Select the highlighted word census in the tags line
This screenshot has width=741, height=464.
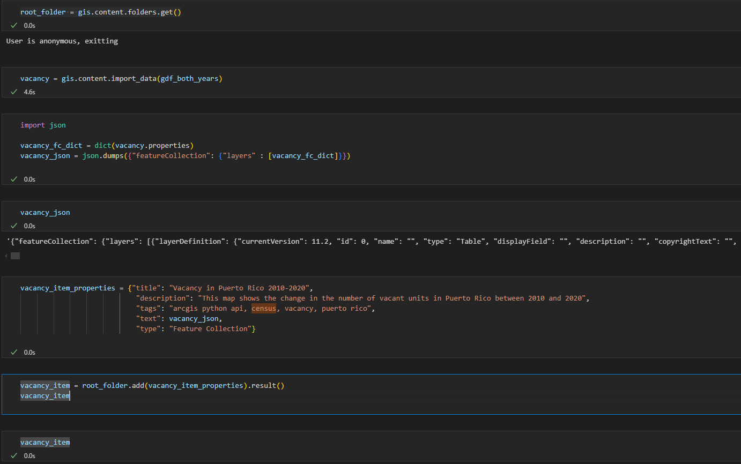(264, 308)
